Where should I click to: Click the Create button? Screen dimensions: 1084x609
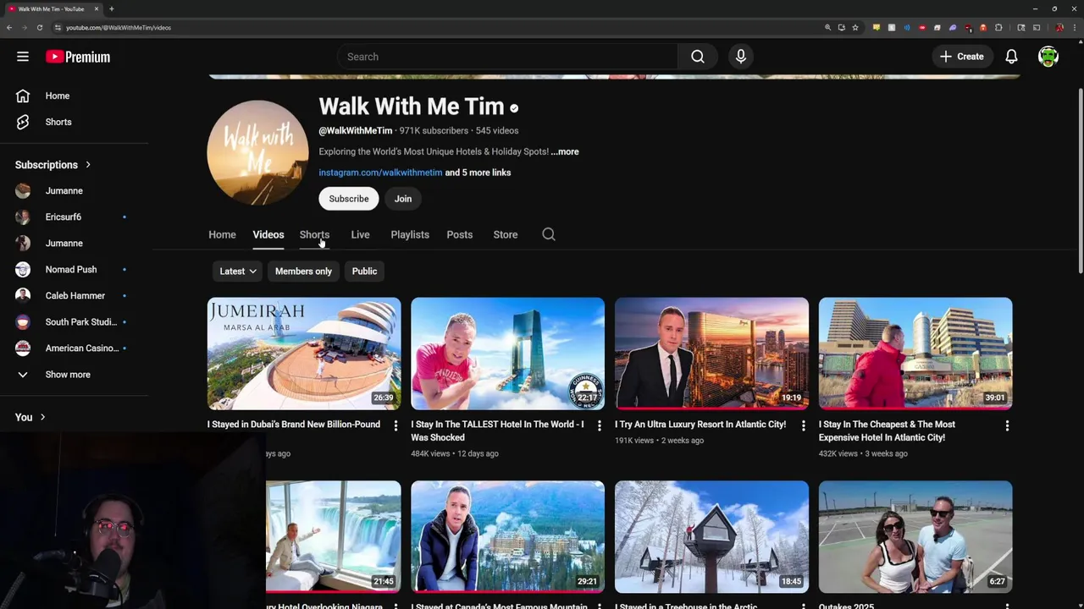coord(962,57)
